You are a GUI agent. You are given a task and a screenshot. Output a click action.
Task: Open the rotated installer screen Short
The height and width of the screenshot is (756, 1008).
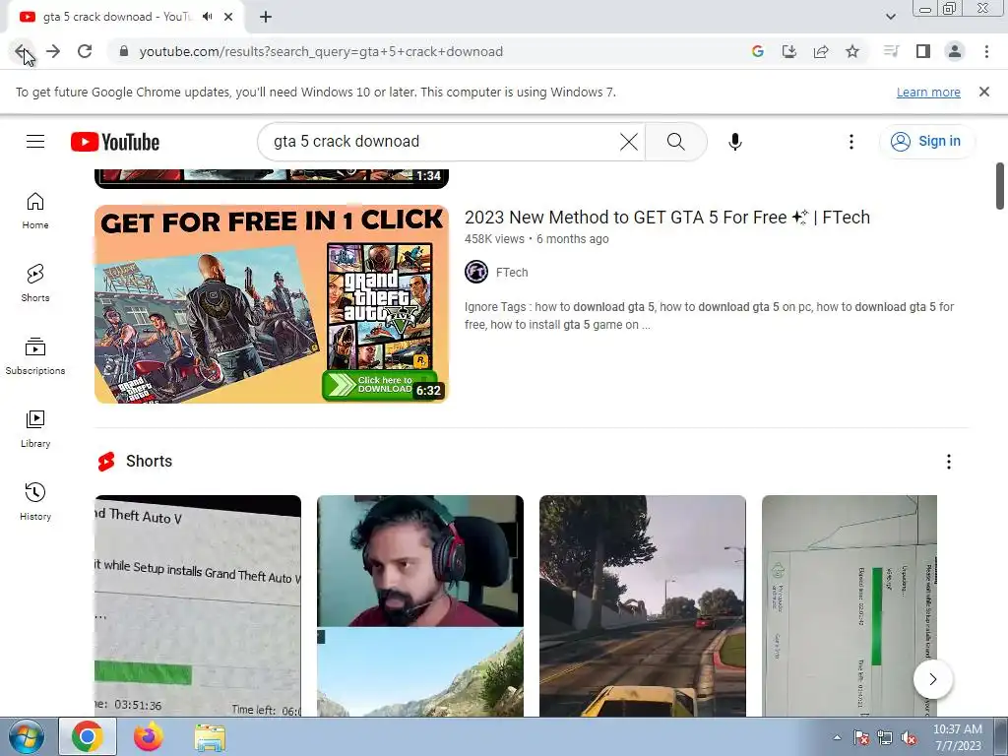(850, 605)
